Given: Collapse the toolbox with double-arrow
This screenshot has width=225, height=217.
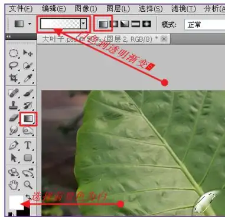Looking at the screenshot, I should tap(8, 36).
